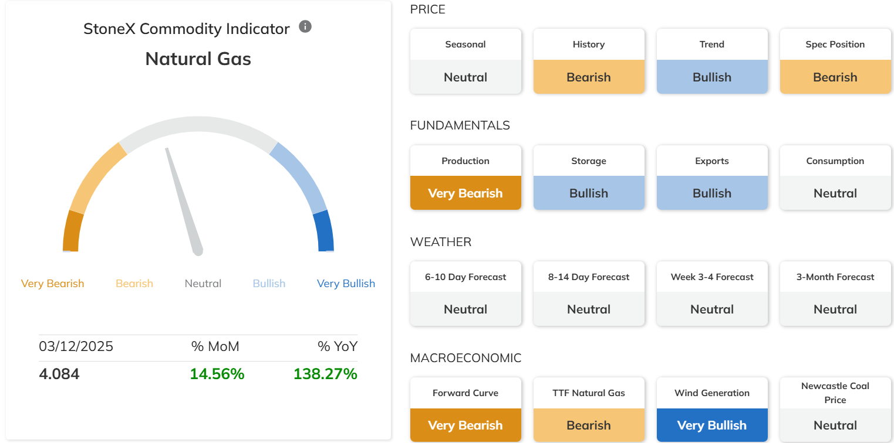Click the StoneX Commodity Indicator title
894x443 pixels.
tap(187, 29)
